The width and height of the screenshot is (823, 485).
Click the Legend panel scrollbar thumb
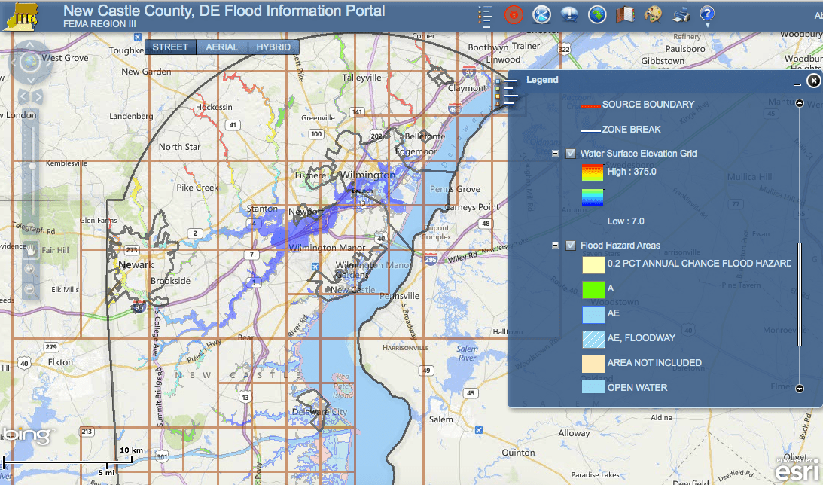800,295
